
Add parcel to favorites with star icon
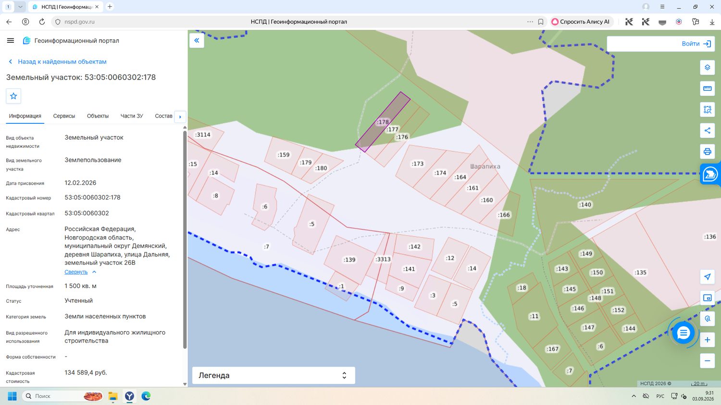pyautogui.click(x=13, y=96)
